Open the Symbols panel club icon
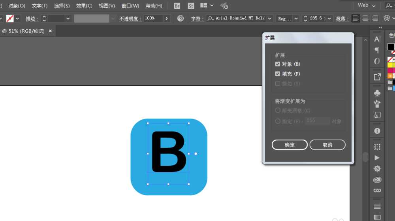Image resolution: width=395 pixels, height=221 pixels. click(x=377, y=93)
